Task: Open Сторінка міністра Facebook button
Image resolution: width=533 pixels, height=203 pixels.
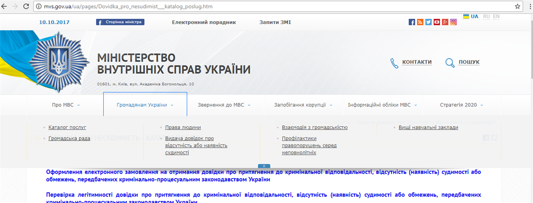Action: pyautogui.click(x=120, y=22)
